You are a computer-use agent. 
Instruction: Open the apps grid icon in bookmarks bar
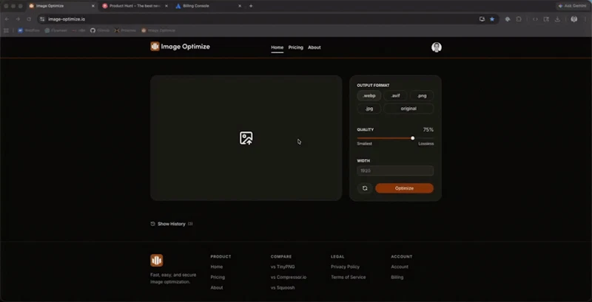6,30
